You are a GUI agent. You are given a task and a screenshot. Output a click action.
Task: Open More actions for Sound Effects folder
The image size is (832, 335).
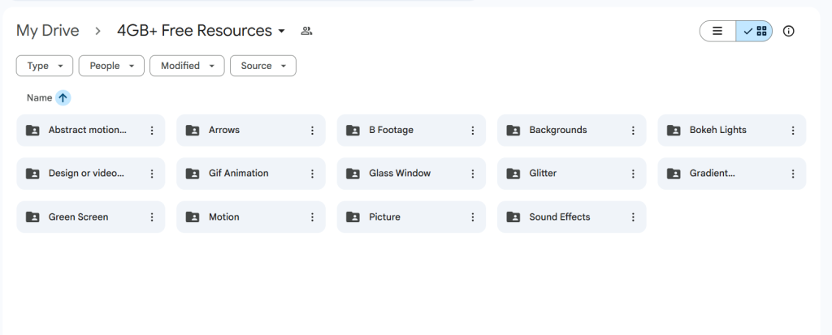(633, 217)
